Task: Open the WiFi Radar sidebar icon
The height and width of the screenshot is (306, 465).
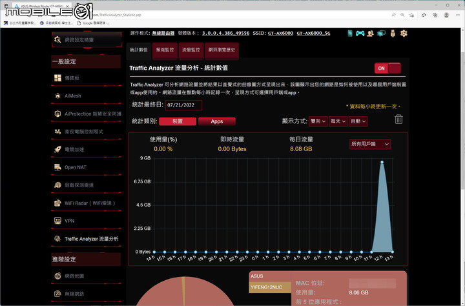Action: pyautogui.click(x=57, y=203)
